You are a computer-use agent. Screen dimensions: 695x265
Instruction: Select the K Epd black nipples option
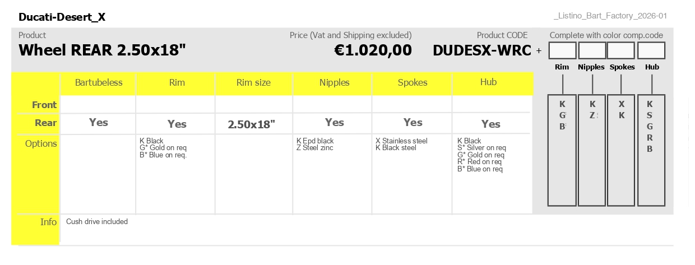tap(315, 141)
